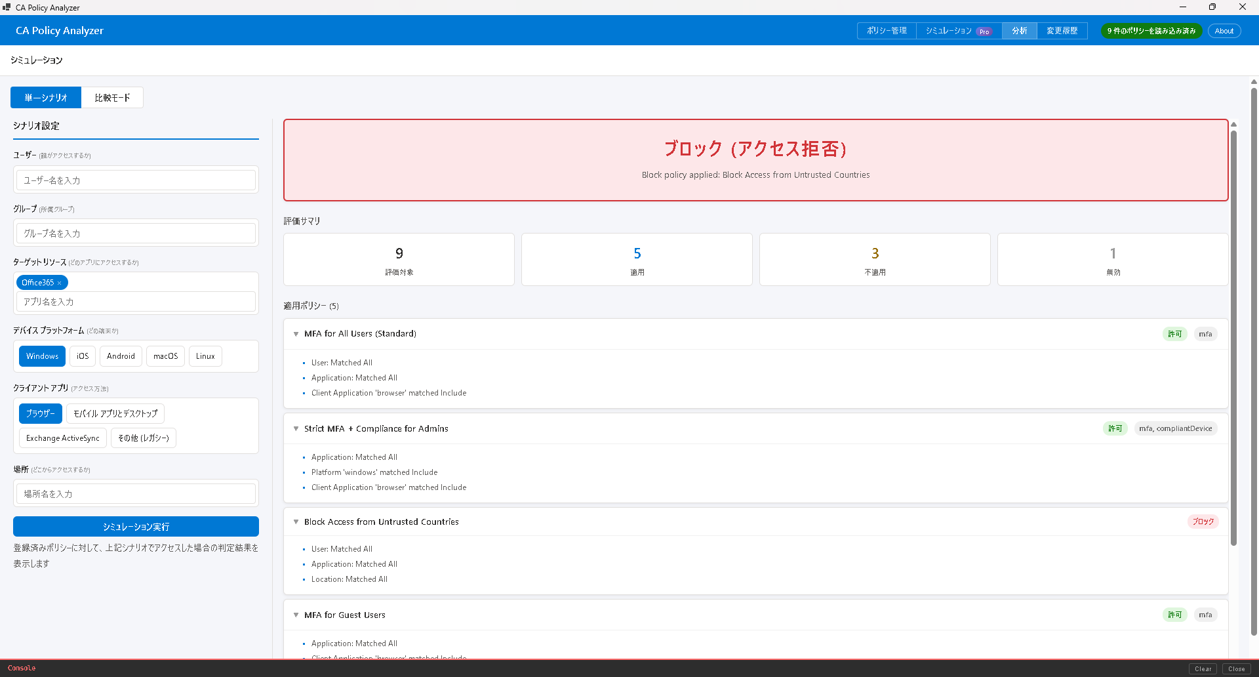
Task: Click the 場所名を入力 input field
Action: tap(136, 494)
